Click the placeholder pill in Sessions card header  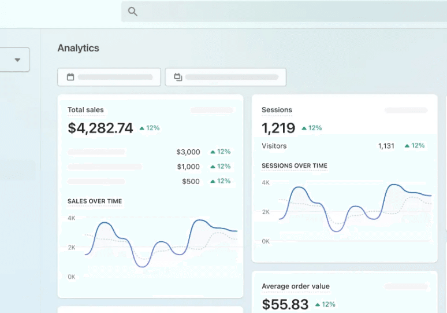tap(406, 110)
